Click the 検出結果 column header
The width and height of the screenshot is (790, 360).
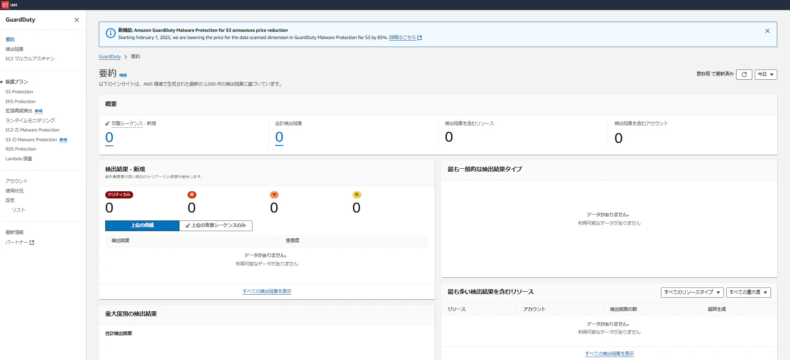pyautogui.click(x=120, y=240)
